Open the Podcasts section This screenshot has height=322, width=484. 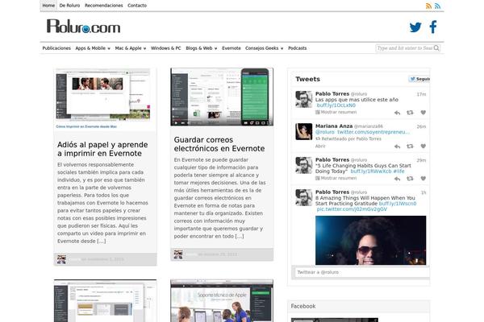[x=297, y=48]
